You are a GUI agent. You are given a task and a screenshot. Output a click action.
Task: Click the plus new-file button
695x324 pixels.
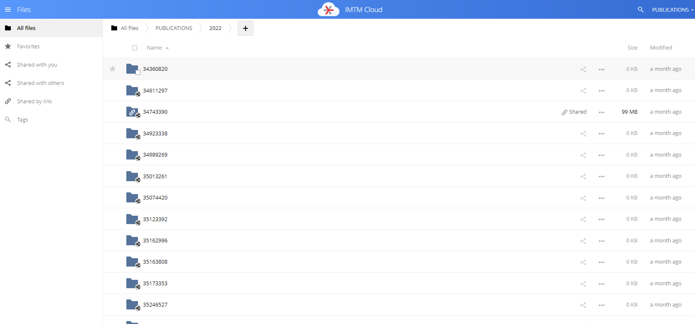pyautogui.click(x=246, y=28)
